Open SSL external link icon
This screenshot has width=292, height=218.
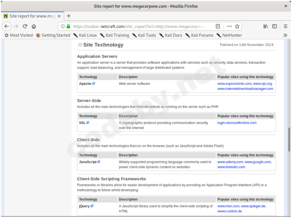pos(88,123)
